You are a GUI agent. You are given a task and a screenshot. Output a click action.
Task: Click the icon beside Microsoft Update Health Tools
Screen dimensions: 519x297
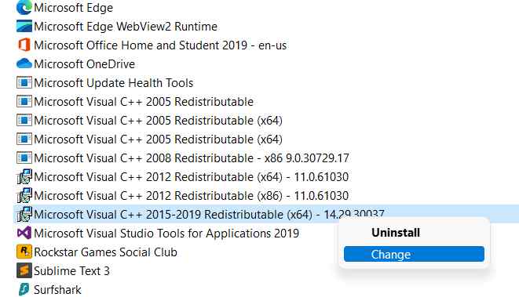coord(24,82)
